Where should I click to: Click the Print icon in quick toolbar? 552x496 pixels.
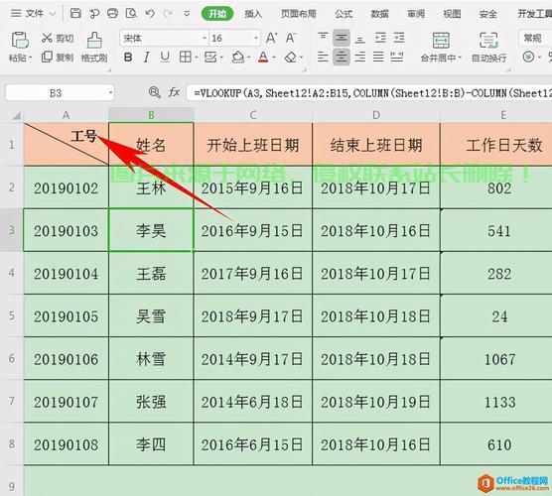(x=112, y=14)
